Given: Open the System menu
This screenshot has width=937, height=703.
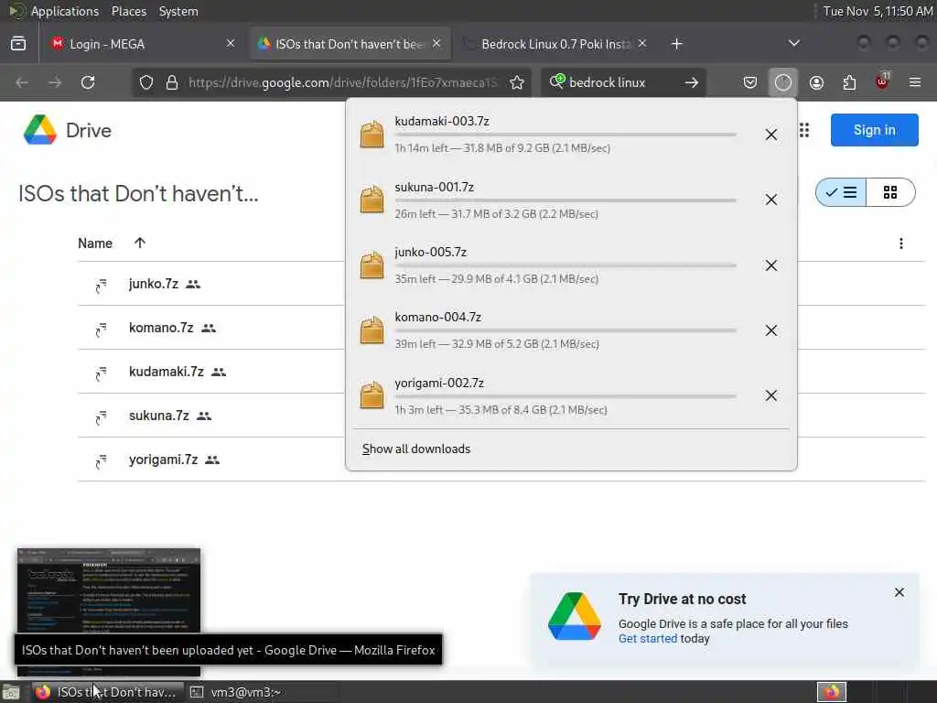Looking at the screenshot, I should pos(178,11).
